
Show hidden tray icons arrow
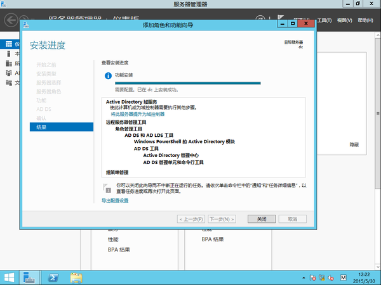click(304, 278)
